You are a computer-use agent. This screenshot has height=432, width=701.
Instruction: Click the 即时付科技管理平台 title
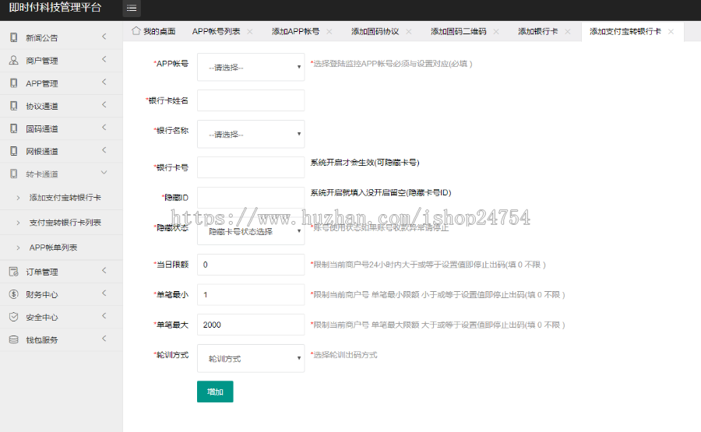tap(55, 8)
